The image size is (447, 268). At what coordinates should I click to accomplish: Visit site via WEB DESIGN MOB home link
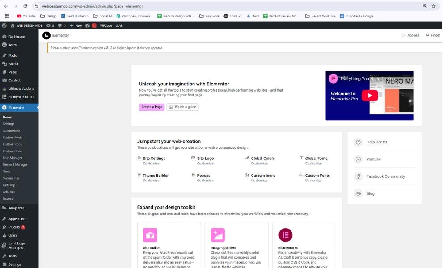click(x=26, y=25)
